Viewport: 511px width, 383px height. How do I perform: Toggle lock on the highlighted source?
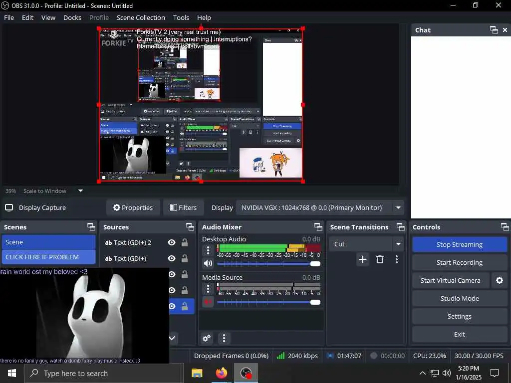click(185, 306)
